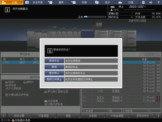Click the 外侧湿度 humidity readout
Viewport: 162px width, 122px height.
(x=141, y=111)
